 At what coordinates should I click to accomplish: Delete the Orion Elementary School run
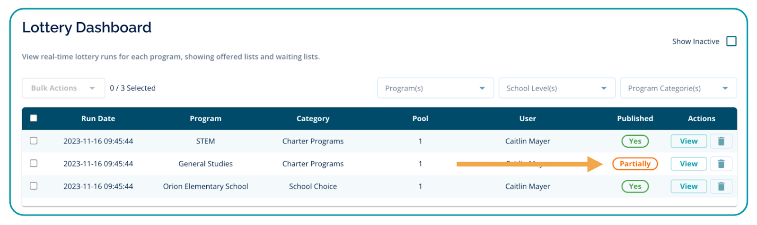pyautogui.click(x=721, y=186)
